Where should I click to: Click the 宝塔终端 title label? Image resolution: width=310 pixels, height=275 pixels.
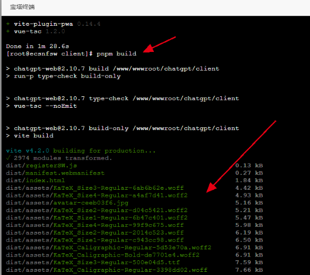22,7
